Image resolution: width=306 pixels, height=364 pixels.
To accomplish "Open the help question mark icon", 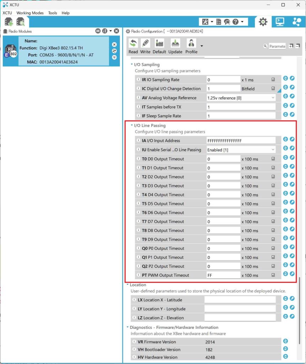I will tap(235, 22).
